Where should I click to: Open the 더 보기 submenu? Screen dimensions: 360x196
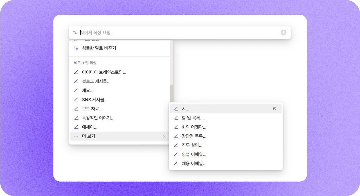pos(120,136)
